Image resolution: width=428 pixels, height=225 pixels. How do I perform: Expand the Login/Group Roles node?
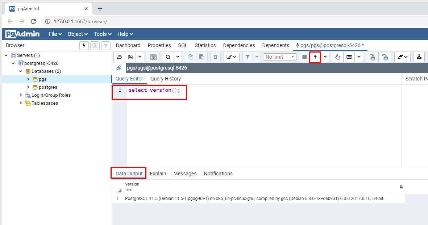[21, 95]
